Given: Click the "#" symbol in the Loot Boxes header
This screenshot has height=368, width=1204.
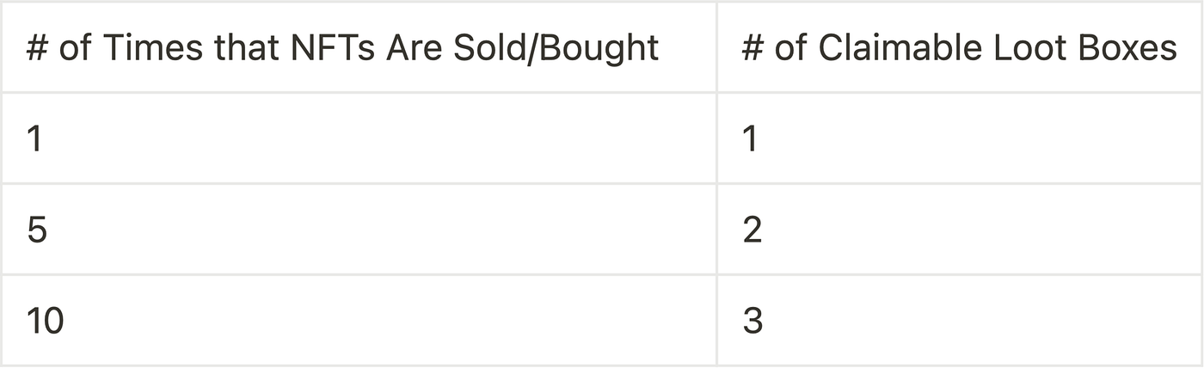Looking at the screenshot, I should pyautogui.click(x=752, y=47).
